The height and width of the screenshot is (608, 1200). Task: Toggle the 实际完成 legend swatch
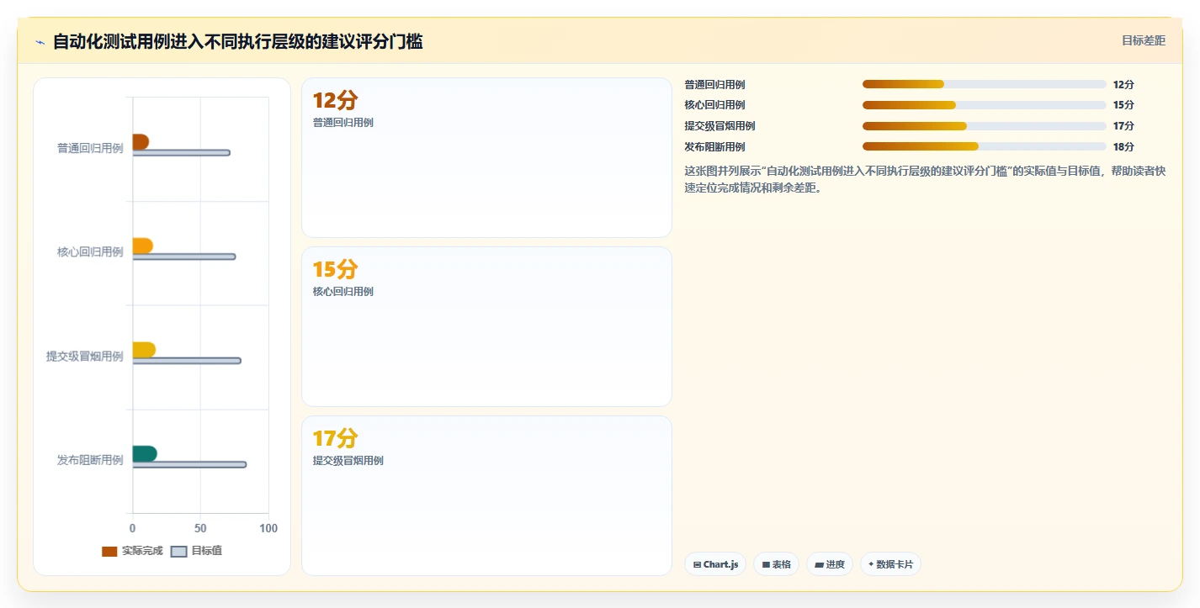point(109,552)
